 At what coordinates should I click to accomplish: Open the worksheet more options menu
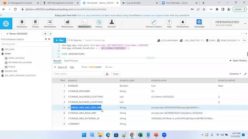pos(245,40)
